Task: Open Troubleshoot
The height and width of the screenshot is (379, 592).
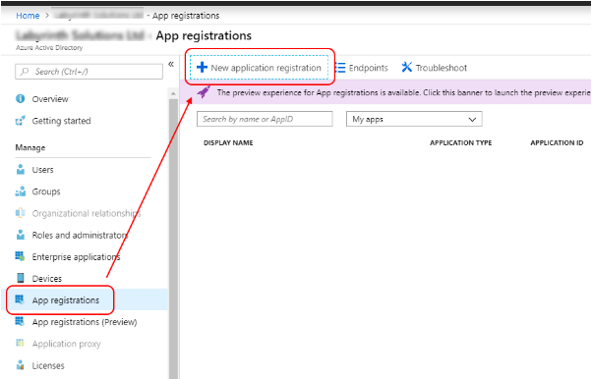Action: [435, 68]
